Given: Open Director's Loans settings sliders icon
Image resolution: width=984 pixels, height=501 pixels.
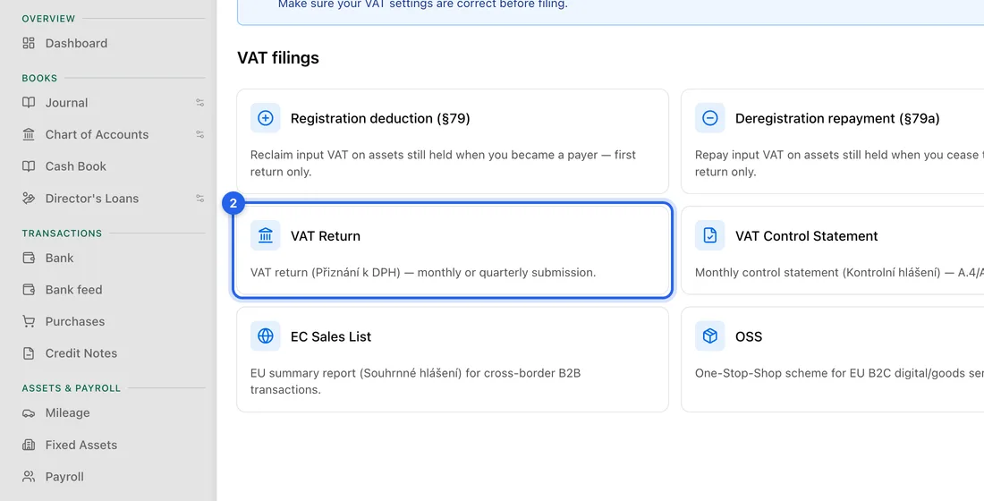Looking at the screenshot, I should tap(199, 199).
